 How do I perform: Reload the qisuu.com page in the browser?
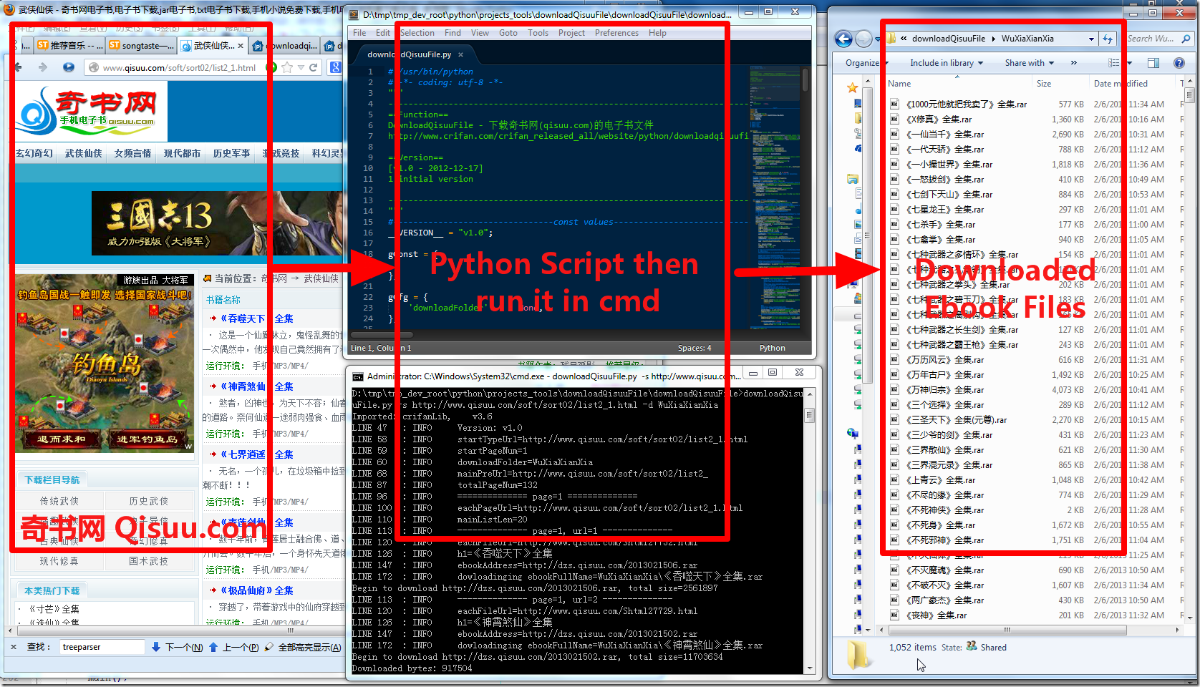[x=313, y=67]
